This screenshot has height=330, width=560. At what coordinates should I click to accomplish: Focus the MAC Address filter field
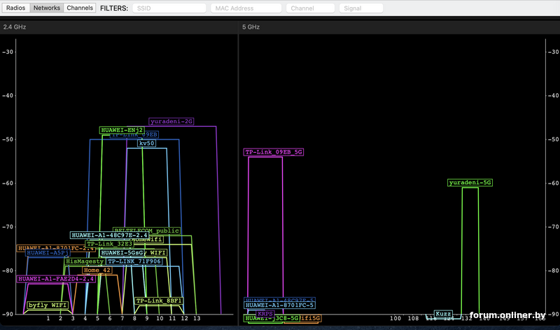click(246, 8)
